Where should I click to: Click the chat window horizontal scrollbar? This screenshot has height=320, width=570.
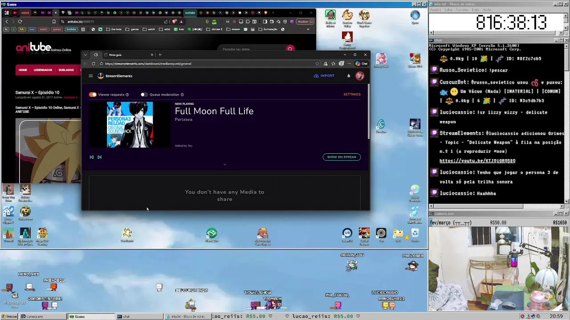point(496,206)
